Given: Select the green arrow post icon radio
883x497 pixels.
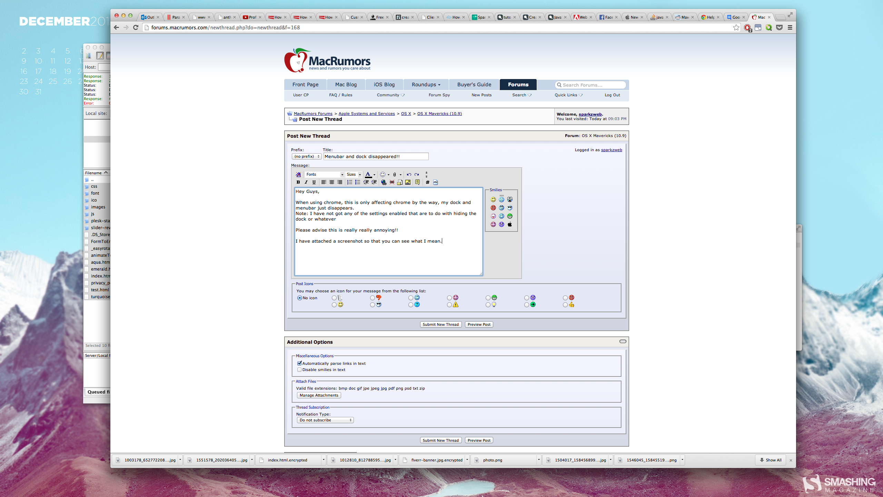Looking at the screenshot, I should click(x=527, y=305).
